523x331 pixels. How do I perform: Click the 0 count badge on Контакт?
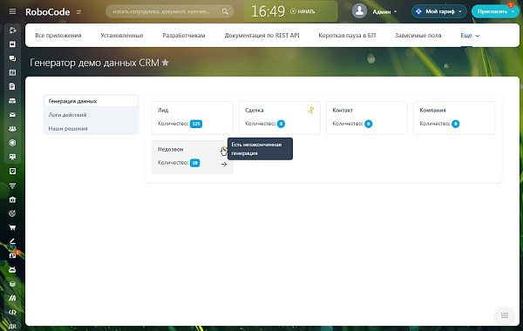click(368, 124)
